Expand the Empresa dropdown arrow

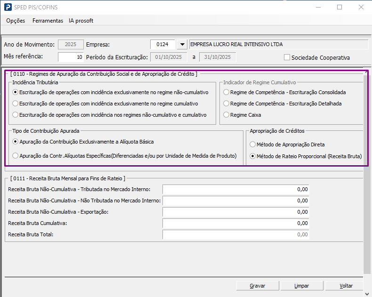tap(182, 45)
